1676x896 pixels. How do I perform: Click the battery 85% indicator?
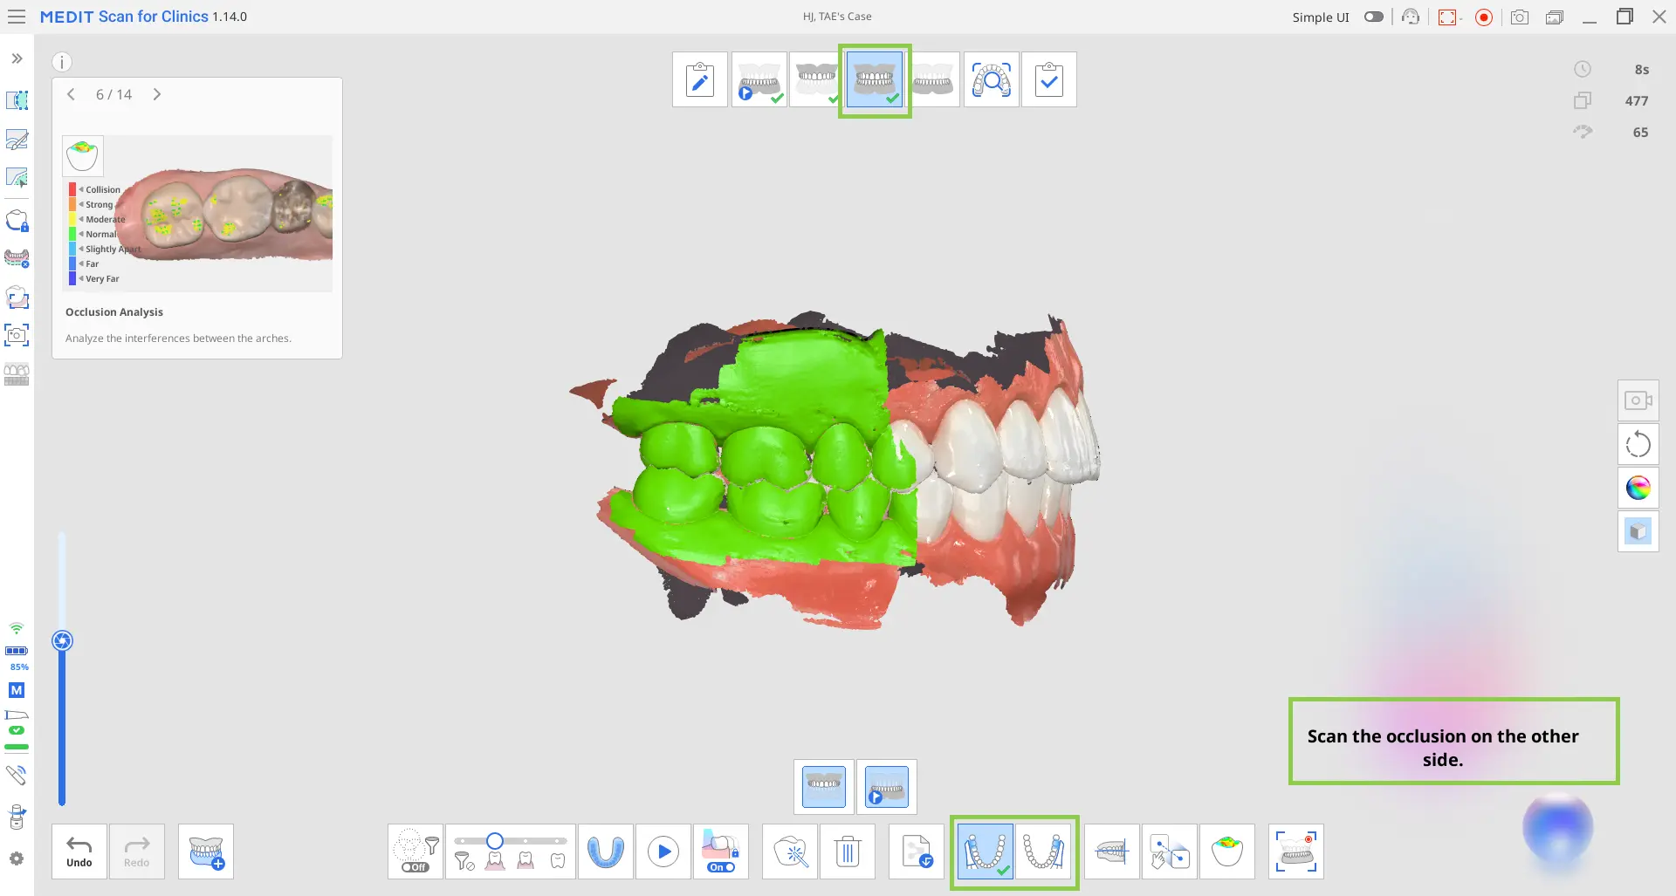pyautogui.click(x=17, y=657)
